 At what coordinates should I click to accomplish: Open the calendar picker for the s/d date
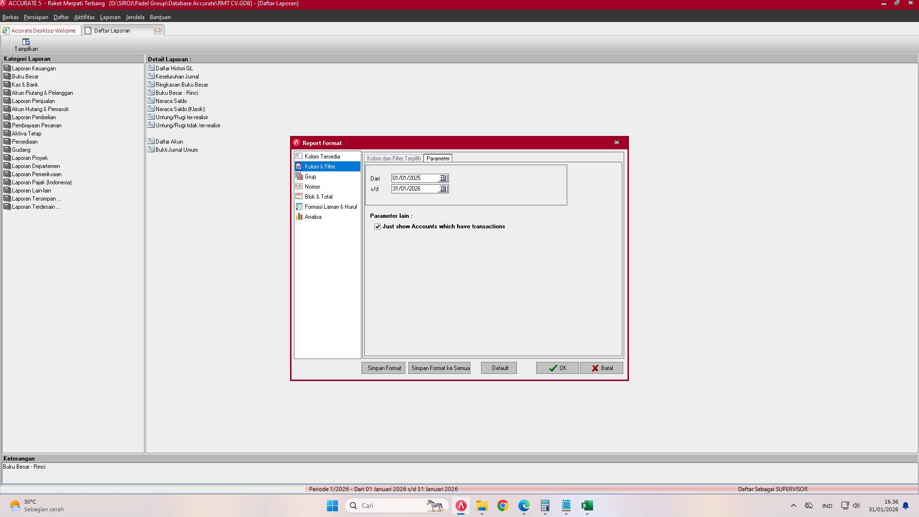pyautogui.click(x=442, y=189)
